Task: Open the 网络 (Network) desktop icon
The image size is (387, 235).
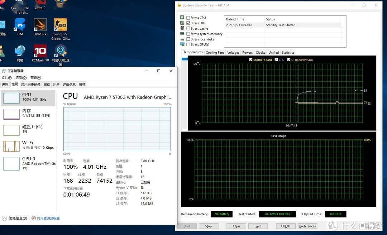Action: 20,52
